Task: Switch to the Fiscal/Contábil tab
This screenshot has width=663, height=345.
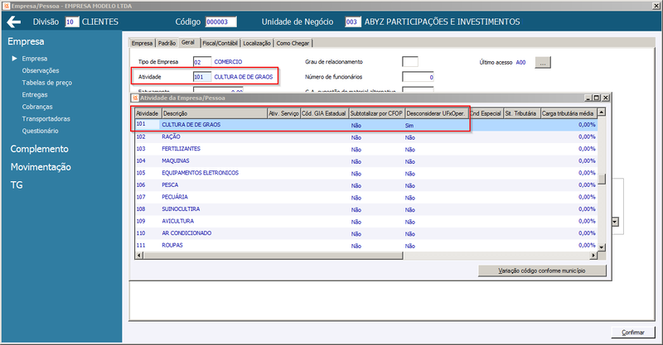Action: pos(220,43)
